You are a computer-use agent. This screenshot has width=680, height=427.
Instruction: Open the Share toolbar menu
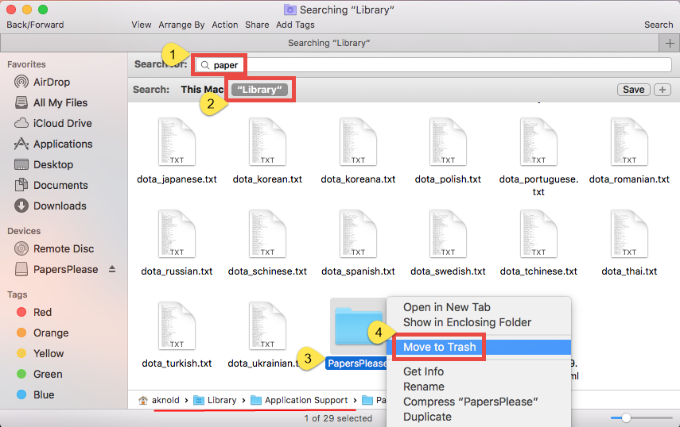pyautogui.click(x=257, y=25)
